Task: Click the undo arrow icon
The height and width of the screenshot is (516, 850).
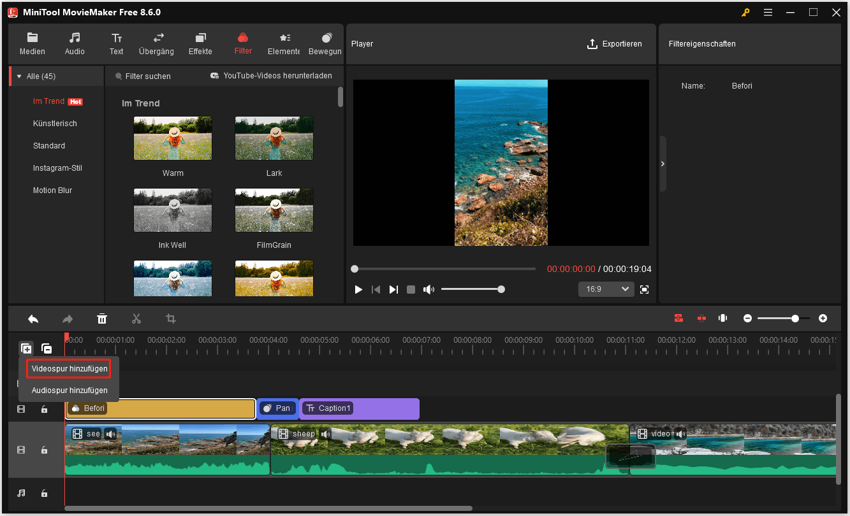Action: click(33, 319)
